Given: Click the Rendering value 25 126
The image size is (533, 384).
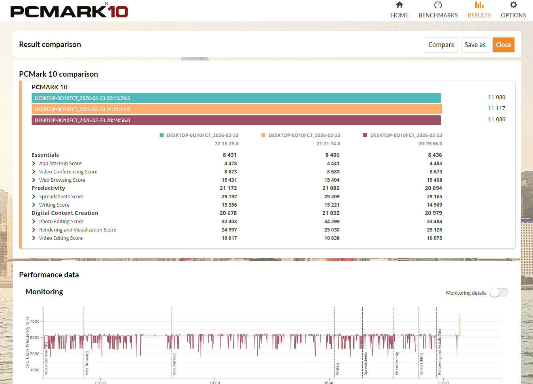Looking at the screenshot, I should coord(435,230).
